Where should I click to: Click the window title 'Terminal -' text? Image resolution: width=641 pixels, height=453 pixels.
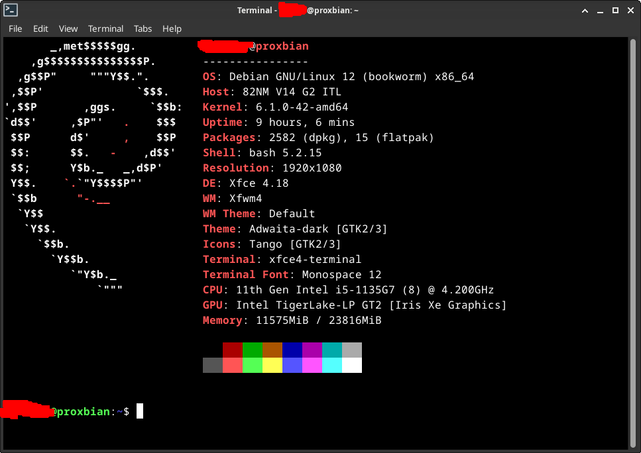pos(257,10)
